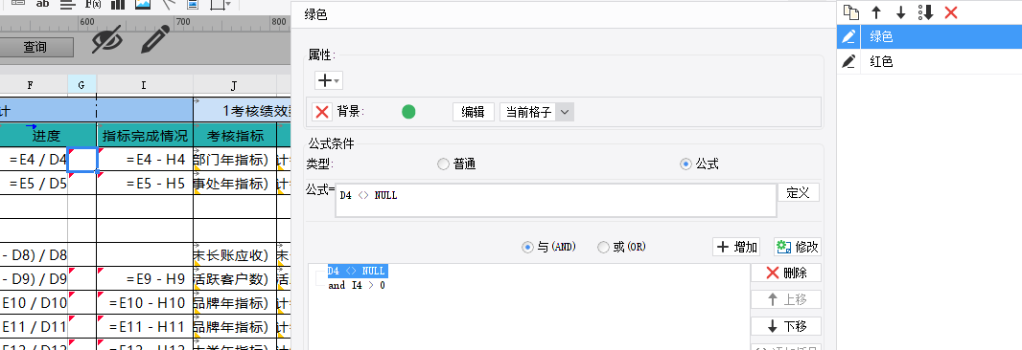Select column header G

pyautogui.click(x=81, y=84)
